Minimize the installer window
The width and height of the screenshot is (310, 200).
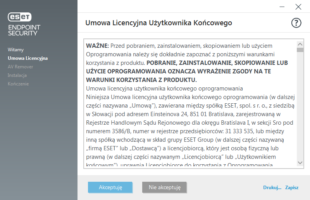[x=282, y=7]
